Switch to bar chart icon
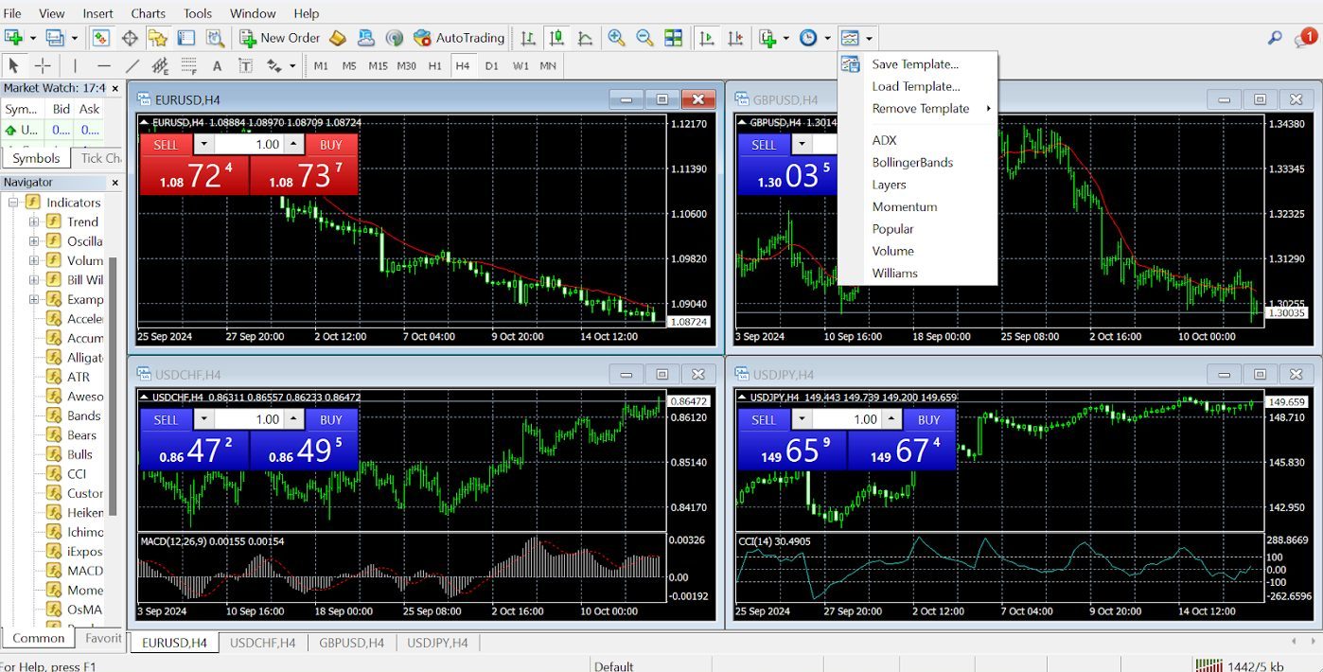Viewport: 1323px width, 672px height. click(x=528, y=38)
